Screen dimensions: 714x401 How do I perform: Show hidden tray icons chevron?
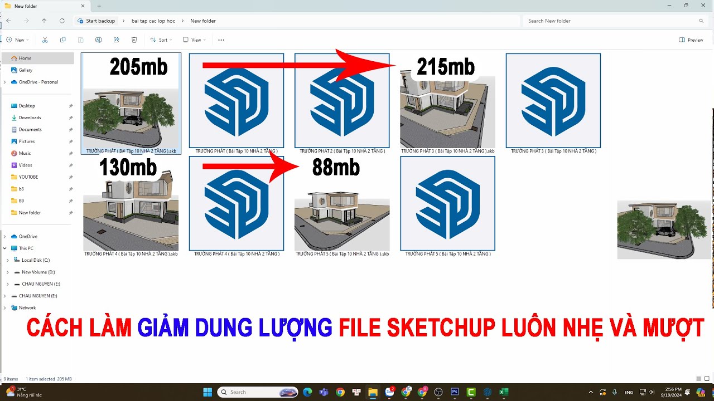coord(591,392)
